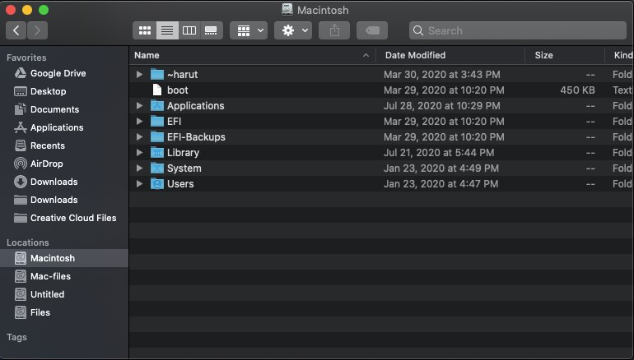Select AirDrop in the sidebar
This screenshot has height=360, width=634.
tap(48, 164)
